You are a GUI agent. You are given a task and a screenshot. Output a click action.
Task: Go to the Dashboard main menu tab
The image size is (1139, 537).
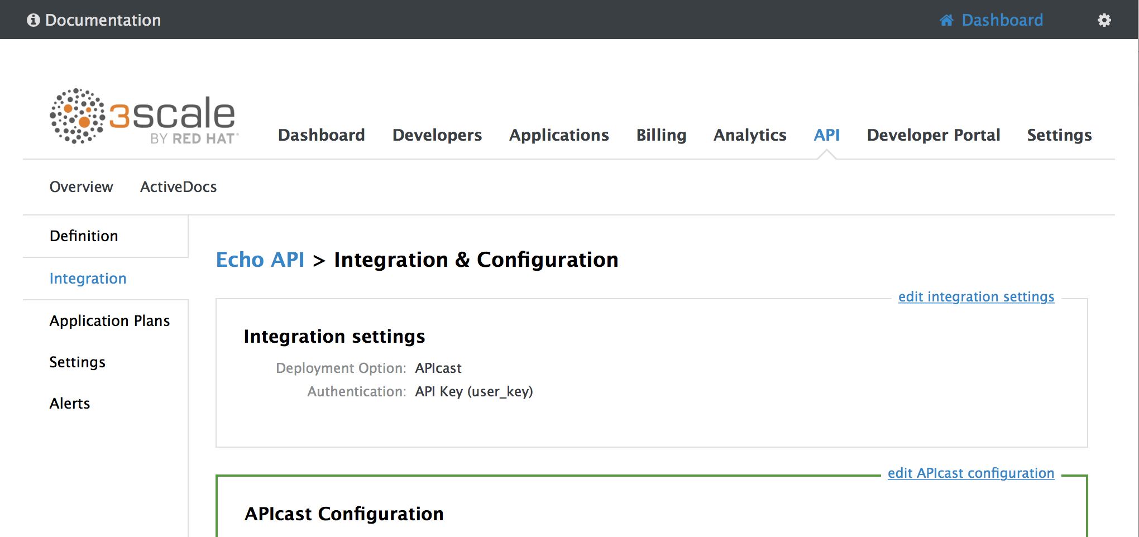click(321, 135)
